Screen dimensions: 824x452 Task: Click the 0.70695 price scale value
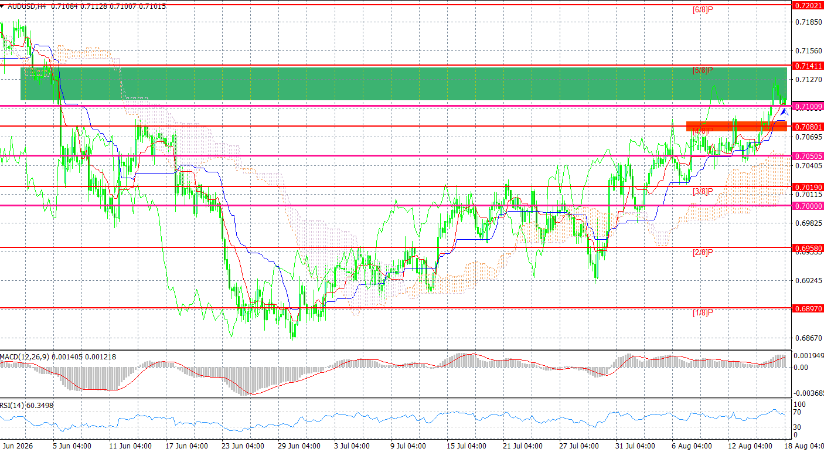pos(809,137)
